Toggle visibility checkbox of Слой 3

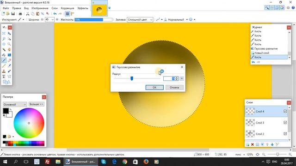point(285,123)
